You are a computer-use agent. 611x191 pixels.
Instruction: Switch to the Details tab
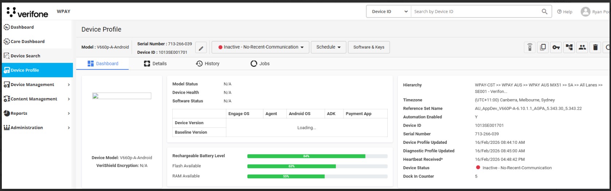(155, 64)
